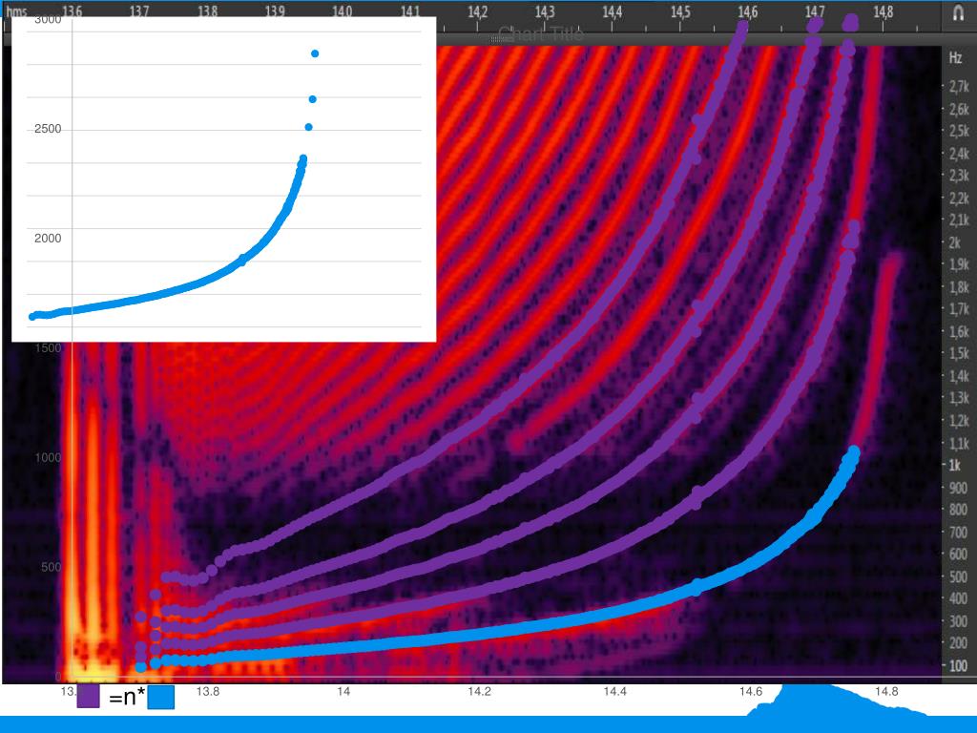Click the 100 Hz frequency scale label
Image resolution: width=977 pixels, height=733 pixels.
(x=957, y=665)
